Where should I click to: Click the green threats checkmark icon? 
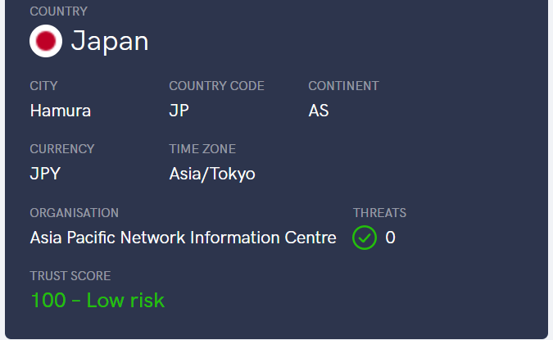365,238
